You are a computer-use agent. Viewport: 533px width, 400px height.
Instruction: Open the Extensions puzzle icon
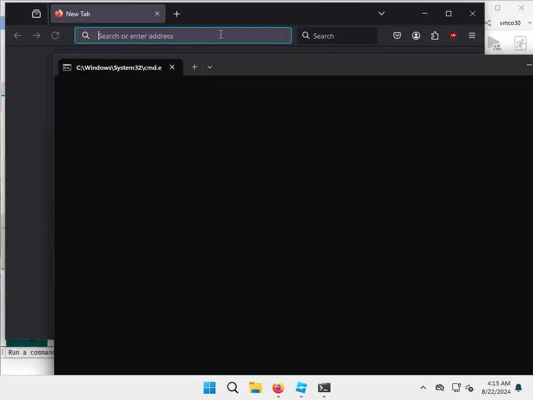click(435, 35)
